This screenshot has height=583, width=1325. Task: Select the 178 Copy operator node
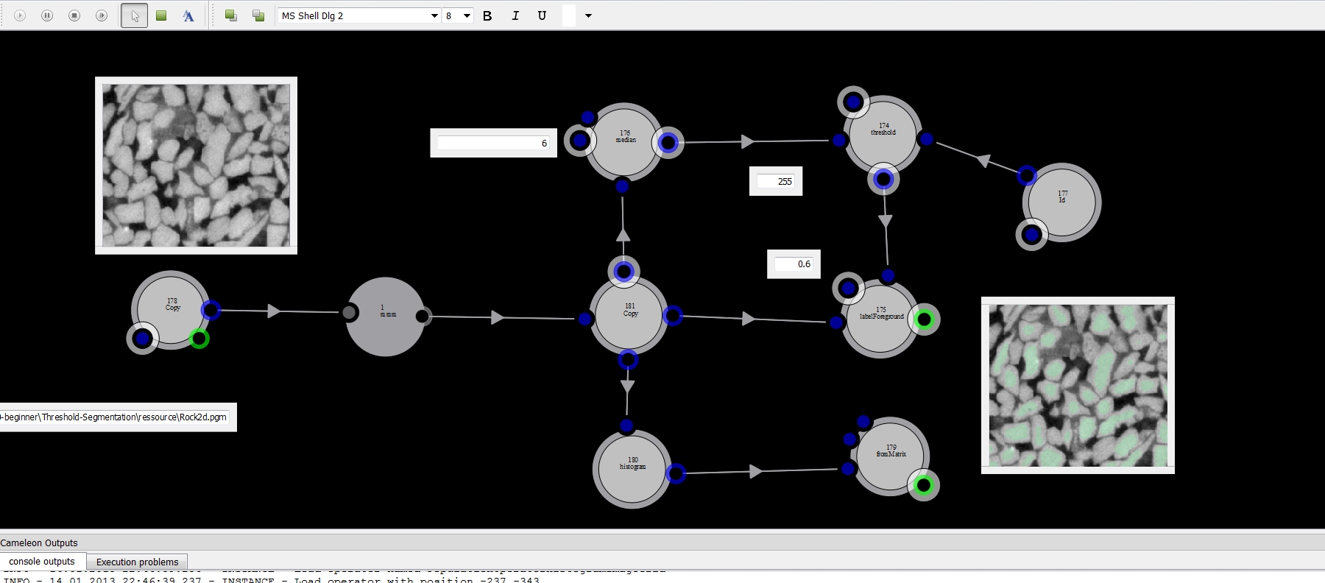(x=172, y=310)
